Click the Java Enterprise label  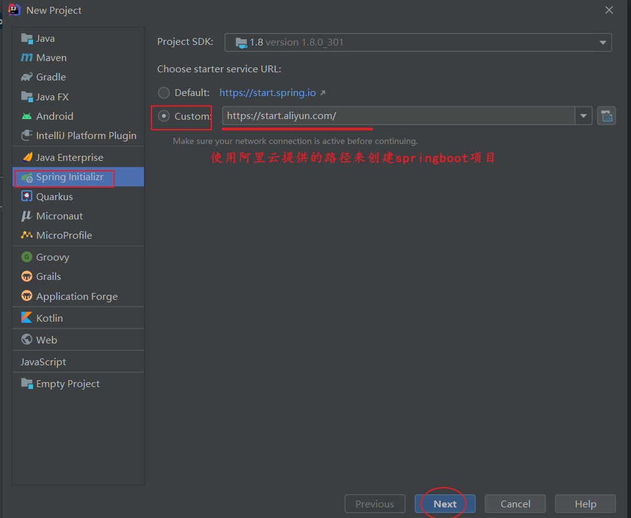coord(70,157)
